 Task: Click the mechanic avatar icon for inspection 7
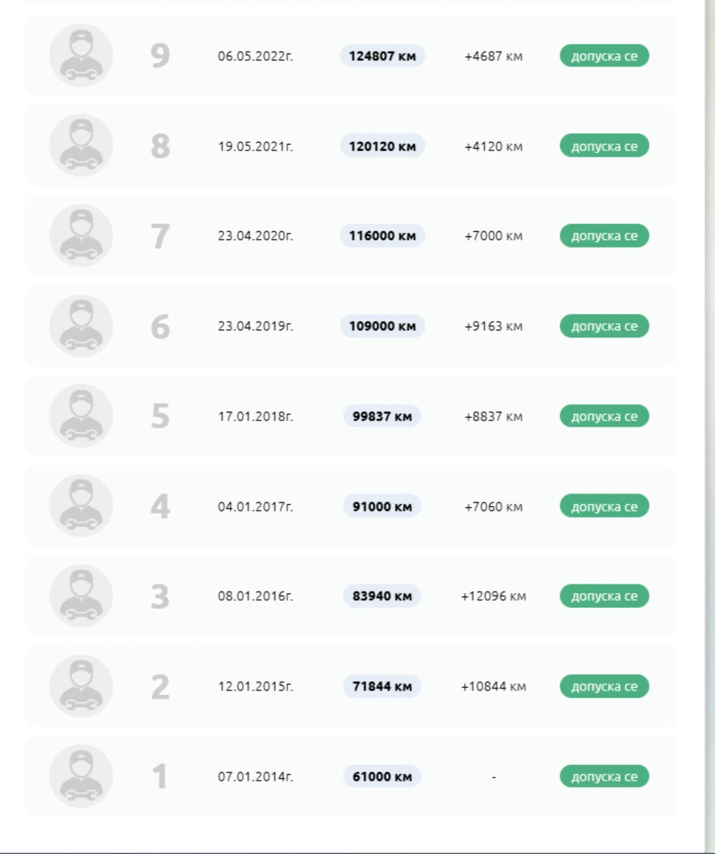click(81, 236)
